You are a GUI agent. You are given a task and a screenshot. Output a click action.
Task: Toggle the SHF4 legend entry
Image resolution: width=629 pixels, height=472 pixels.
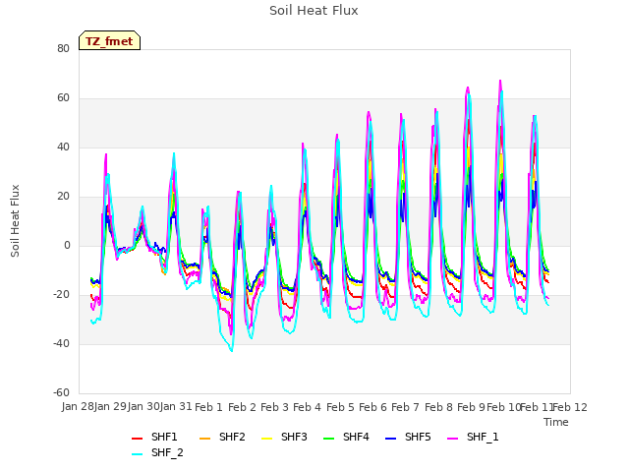(346, 437)
